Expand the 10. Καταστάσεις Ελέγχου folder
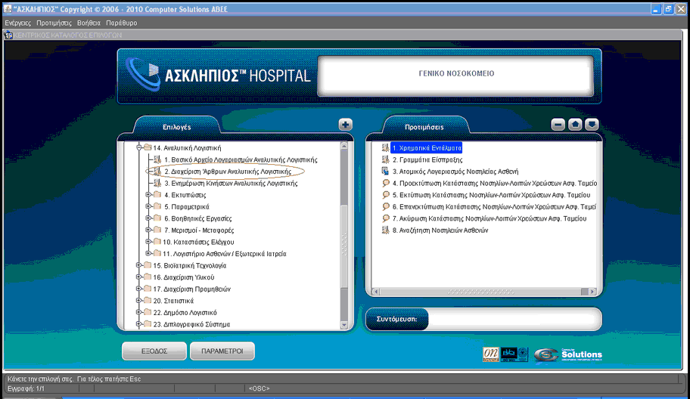This screenshot has height=399, width=690. 148,242
